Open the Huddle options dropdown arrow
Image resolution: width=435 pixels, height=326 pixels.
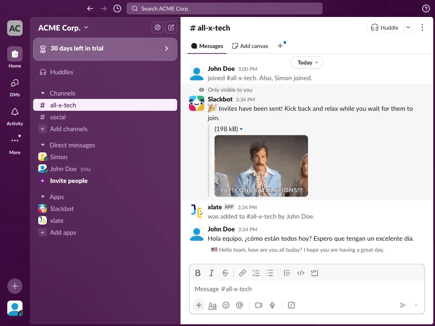(408, 28)
